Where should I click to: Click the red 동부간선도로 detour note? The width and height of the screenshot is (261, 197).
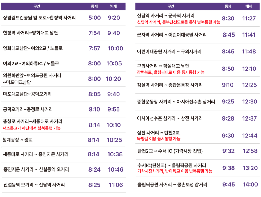click(178, 22)
